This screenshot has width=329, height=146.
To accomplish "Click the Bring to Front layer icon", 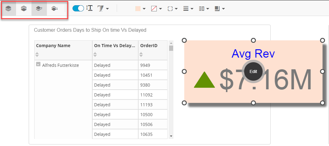I will (x=9, y=9).
